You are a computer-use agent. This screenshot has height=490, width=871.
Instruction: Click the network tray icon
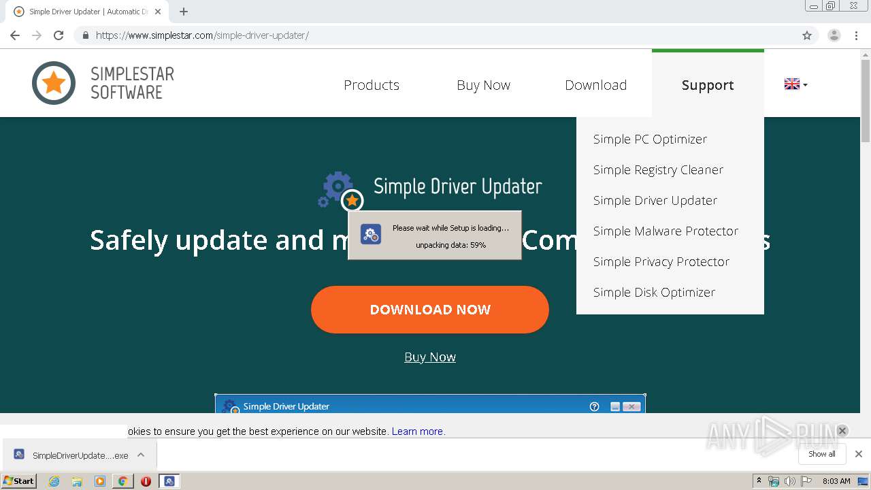774,481
